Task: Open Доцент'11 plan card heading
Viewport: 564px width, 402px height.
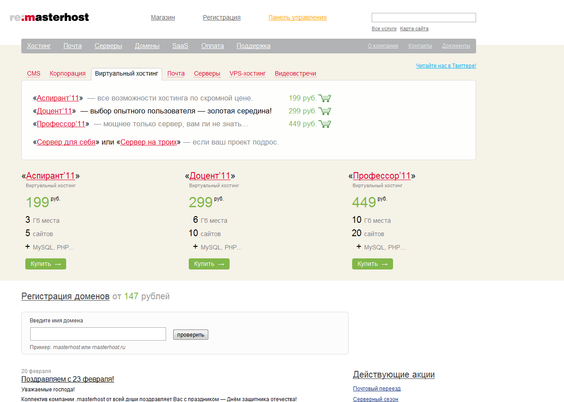Action: [210, 176]
